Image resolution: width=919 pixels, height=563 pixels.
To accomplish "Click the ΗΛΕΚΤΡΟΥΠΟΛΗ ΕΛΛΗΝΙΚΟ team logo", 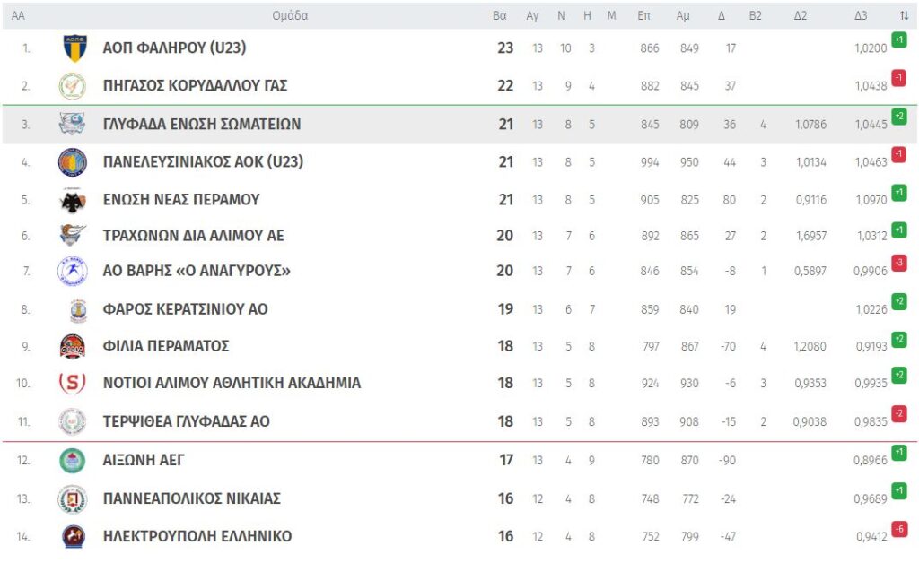I will coord(73,536).
